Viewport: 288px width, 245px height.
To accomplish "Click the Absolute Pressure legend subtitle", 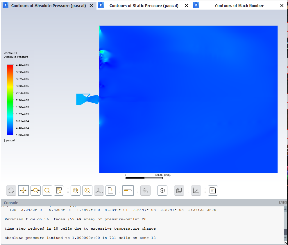I will pos(16,57).
